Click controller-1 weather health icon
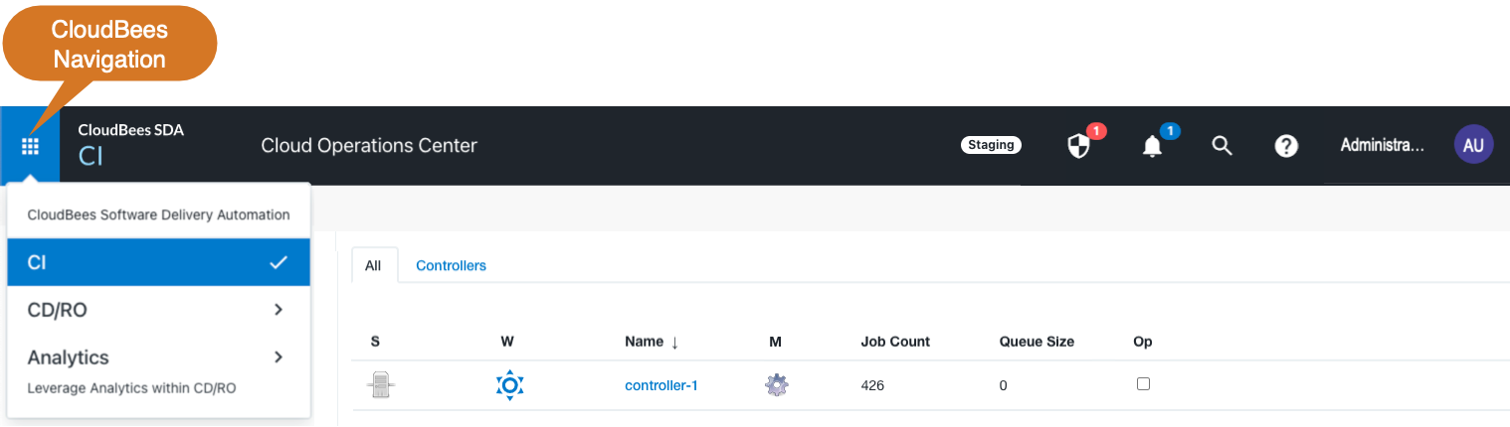Image resolution: width=1510 pixels, height=427 pixels. click(509, 385)
